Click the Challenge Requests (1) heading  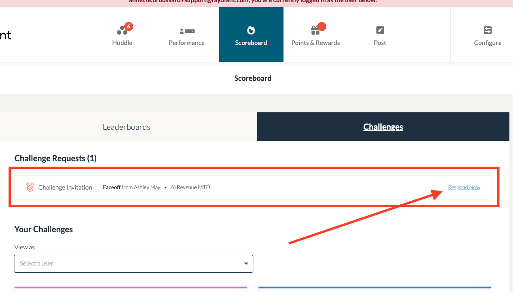click(x=55, y=159)
